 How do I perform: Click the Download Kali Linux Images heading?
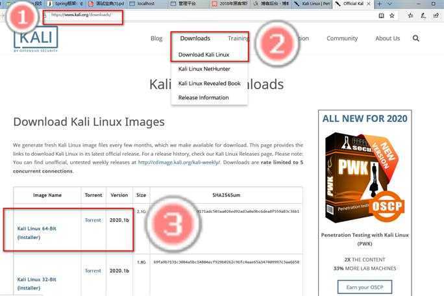(x=89, y=122)
